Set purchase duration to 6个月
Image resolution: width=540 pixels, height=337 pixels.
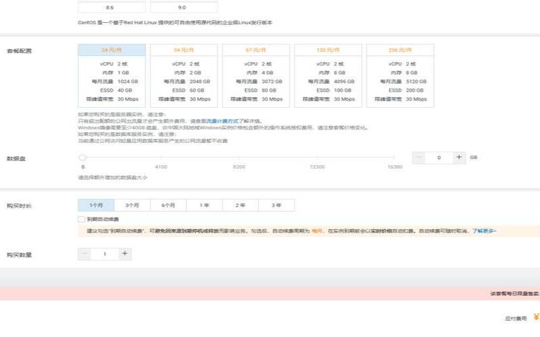point(168,205)
